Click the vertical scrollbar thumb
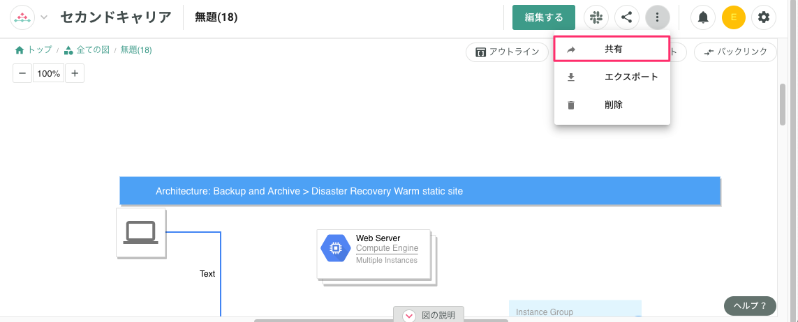This screenshot has width=798, height=322. click(x=783, y=104)
